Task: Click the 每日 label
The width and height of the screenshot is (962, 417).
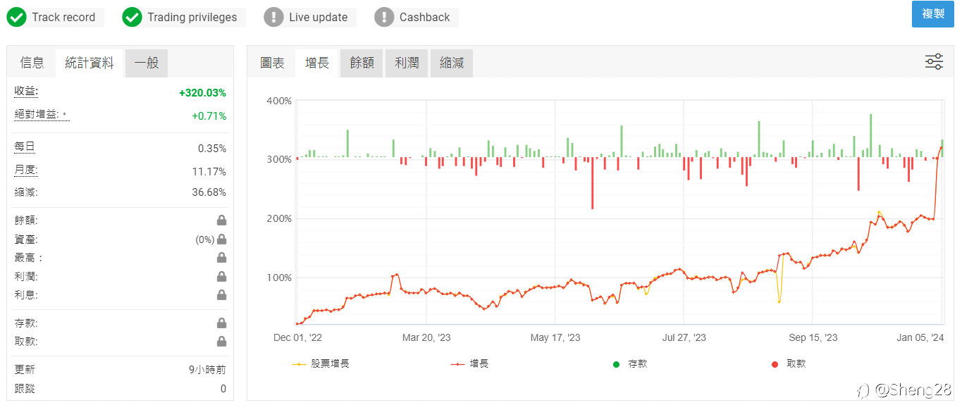Action: [25, 147]
